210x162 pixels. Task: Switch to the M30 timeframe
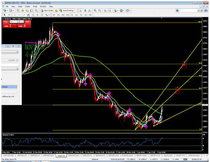68,15
